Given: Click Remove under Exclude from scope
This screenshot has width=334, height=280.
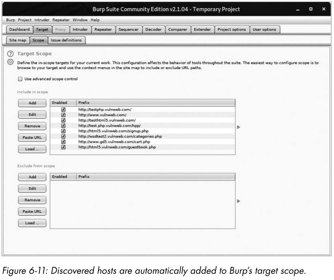Looking at the screenshot, I should point(32,200).
